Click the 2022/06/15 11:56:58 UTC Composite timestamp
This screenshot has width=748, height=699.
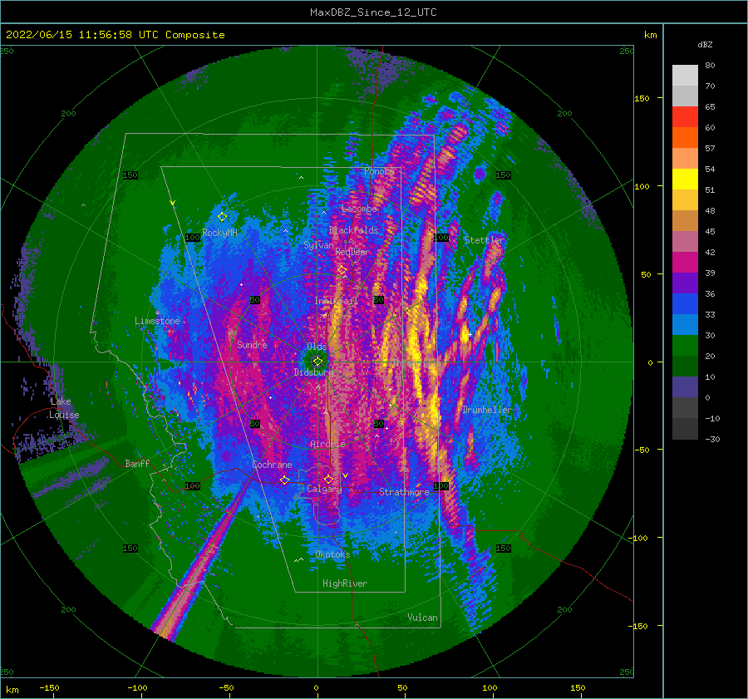coord(115,35)
